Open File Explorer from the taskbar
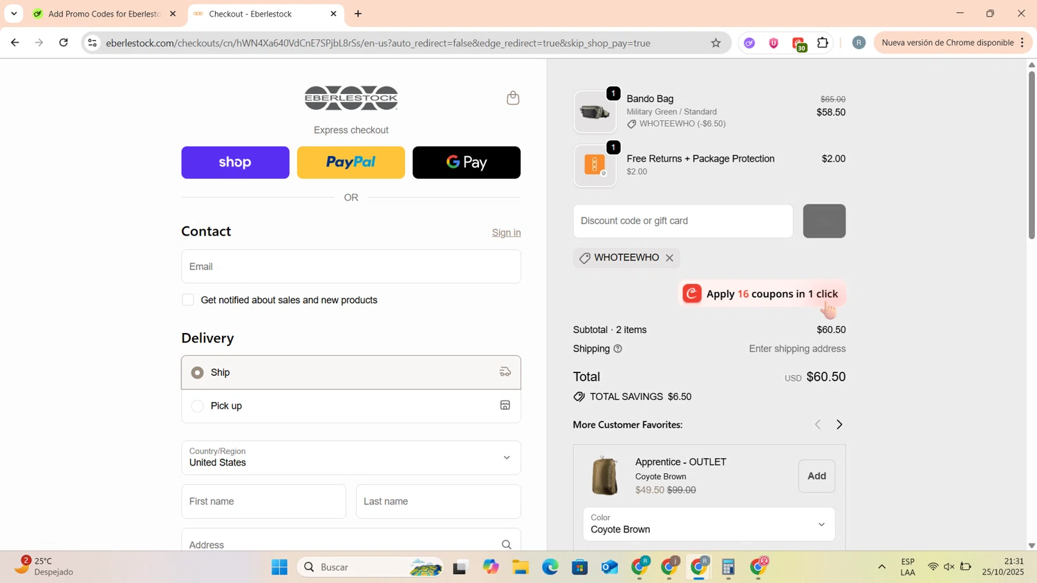This screenshot has height=583, width=1037. [520, 567]
